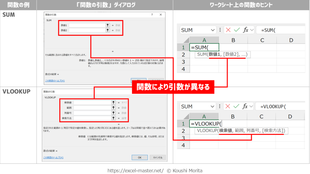
Task: Click range selector arrow beside 数値1 field
Action: [x=108, y=25]
